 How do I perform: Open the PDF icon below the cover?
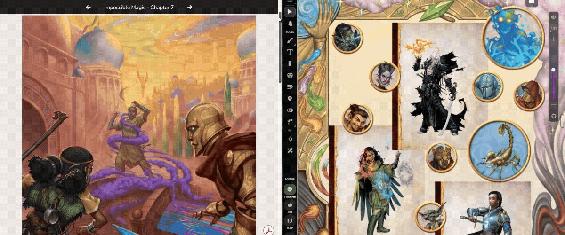click(x=268, y=230)
